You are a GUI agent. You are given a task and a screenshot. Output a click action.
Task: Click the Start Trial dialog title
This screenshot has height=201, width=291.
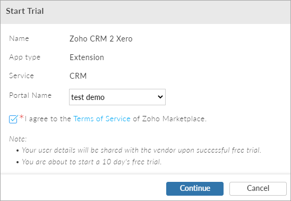click(x=25, y=11)
